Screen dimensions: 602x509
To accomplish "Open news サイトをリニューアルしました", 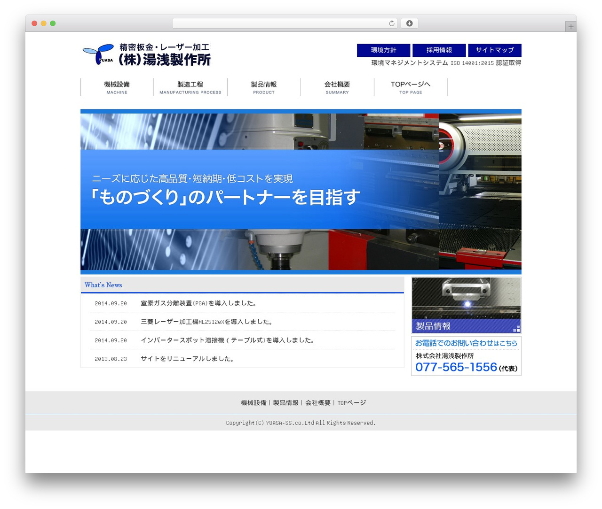I will point(188,359).
